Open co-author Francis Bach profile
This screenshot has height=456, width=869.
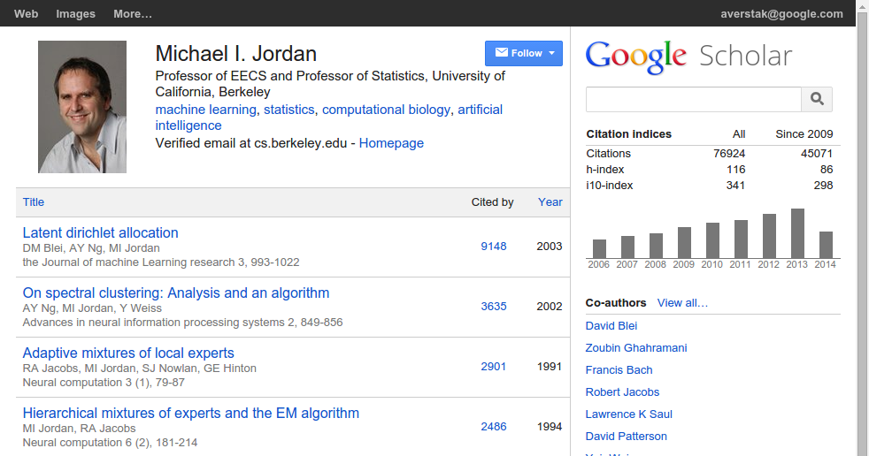(x=619, y=370)
